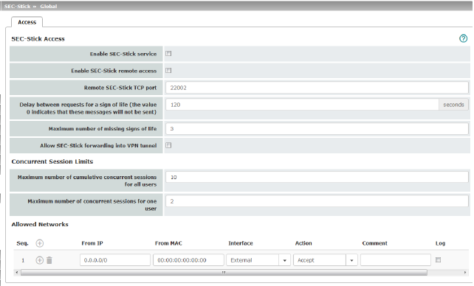Viewport: 474px width, 286px height.
Task: Tick Allow SEC-Stick forwarding into VPN tunnel
Action: click(x=168, y=145)
